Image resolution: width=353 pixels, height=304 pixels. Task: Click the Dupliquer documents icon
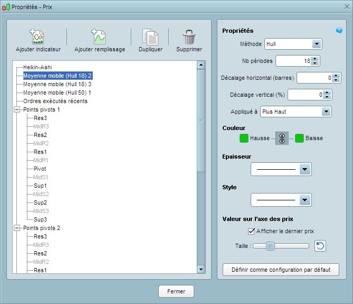(x=150, y=37)
